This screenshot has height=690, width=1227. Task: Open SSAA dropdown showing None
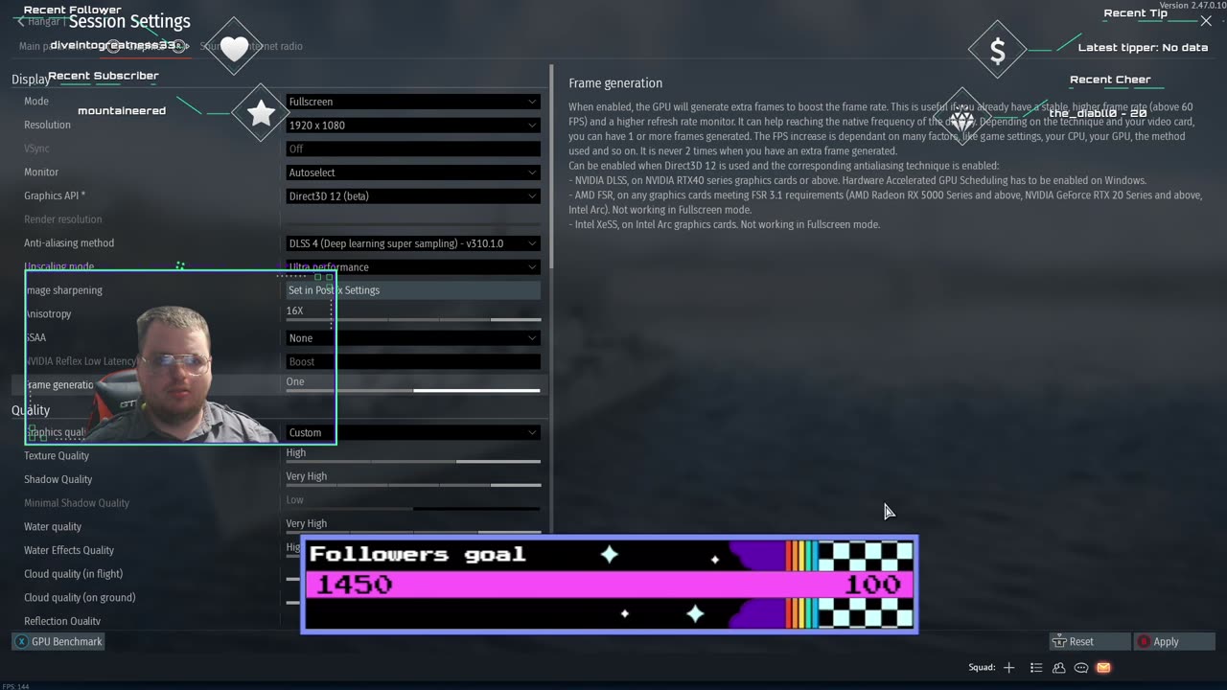(x=413, y=338)
